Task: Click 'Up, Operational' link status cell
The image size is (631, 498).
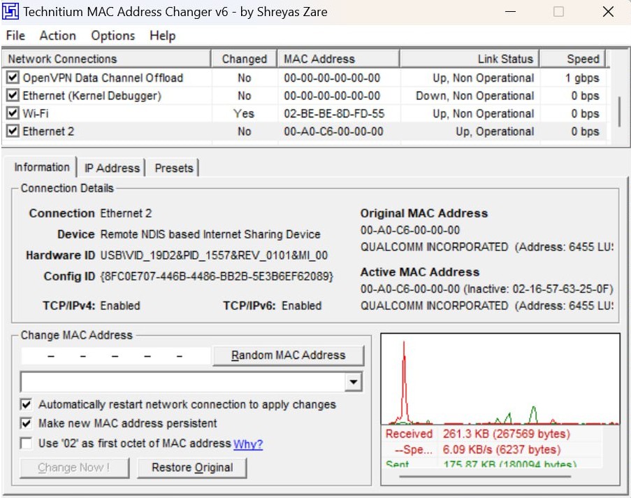Action: tap(495, 131)
